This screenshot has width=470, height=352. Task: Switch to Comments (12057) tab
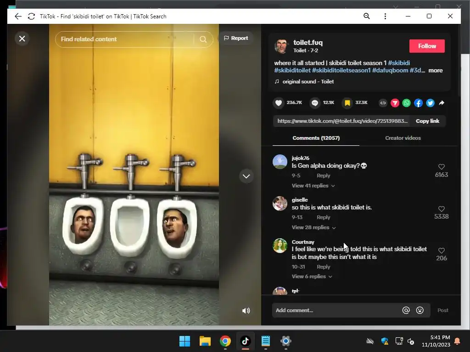coord(316,138)
